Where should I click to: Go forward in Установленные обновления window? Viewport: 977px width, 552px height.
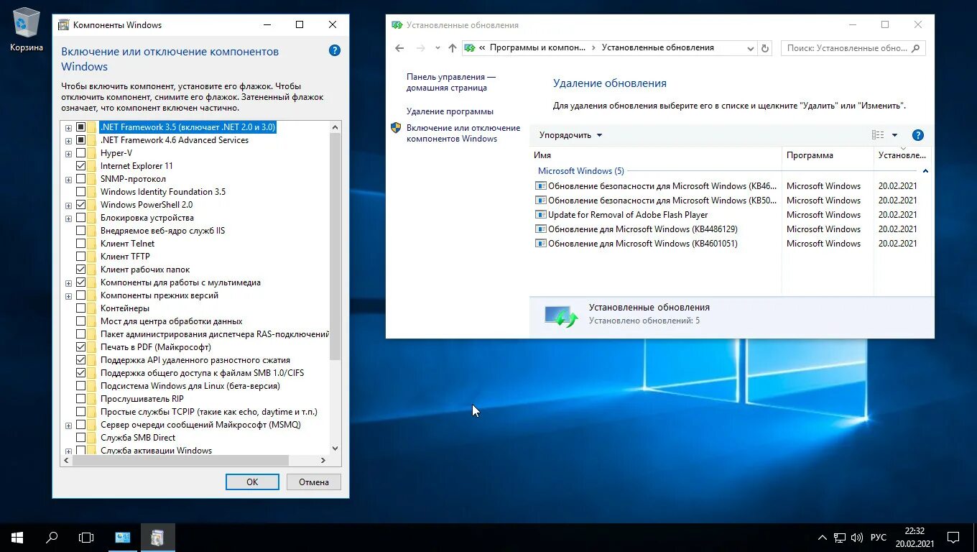coord(421,48)
